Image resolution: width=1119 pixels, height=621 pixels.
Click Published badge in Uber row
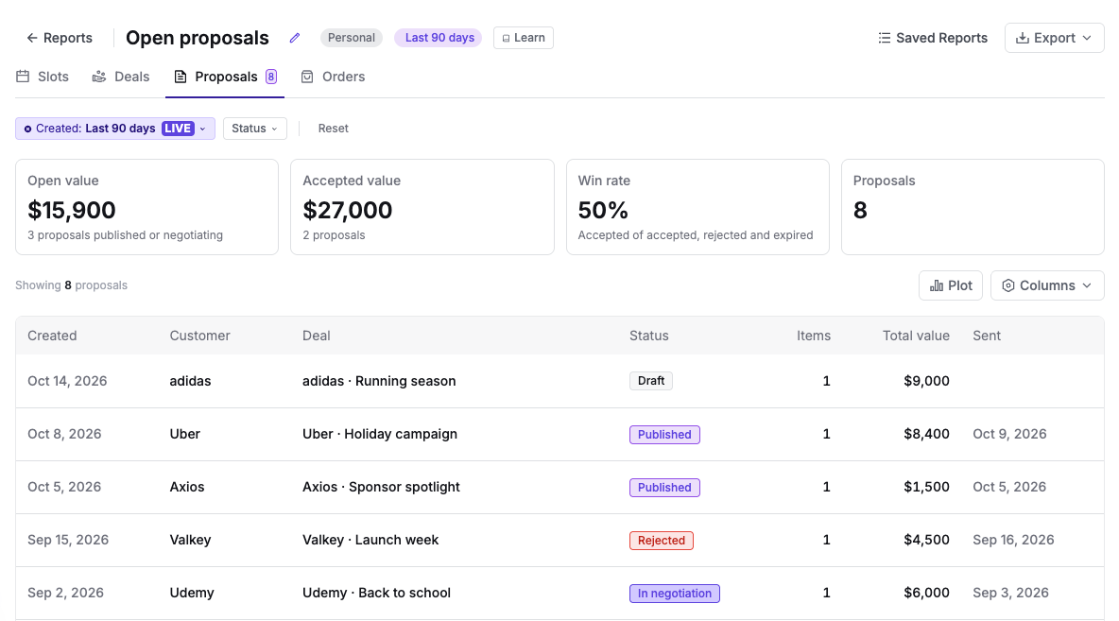[x=664, y=435]
